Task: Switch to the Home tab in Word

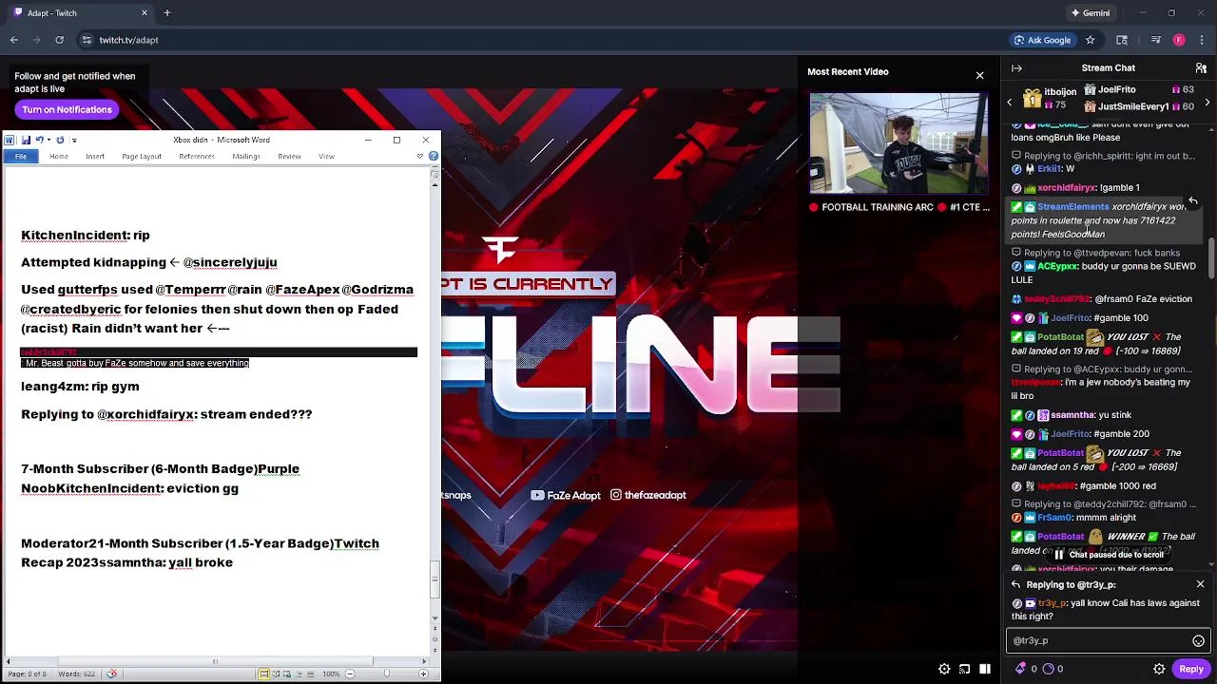Action: click(59, 157)
